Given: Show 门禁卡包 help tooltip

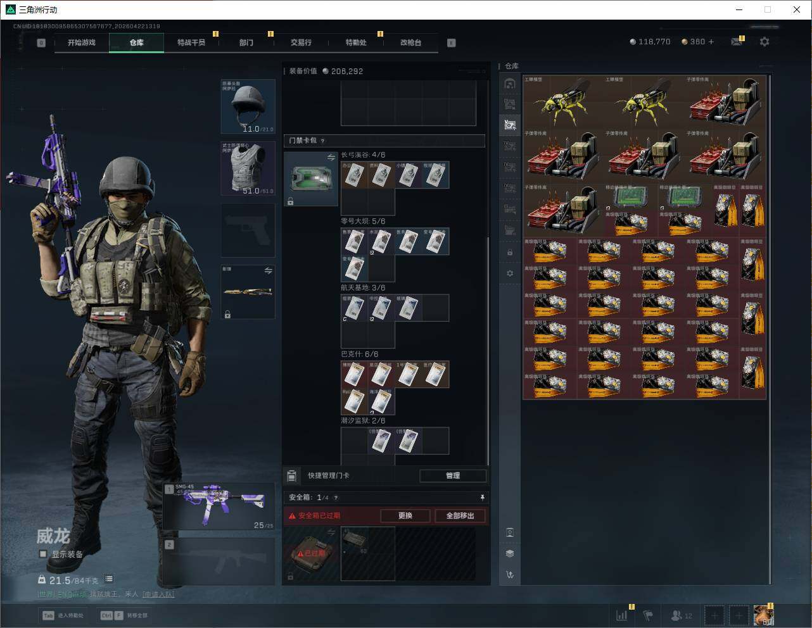Looking at the screenshot, I should tap(322, 141).
